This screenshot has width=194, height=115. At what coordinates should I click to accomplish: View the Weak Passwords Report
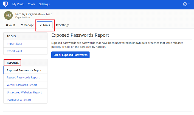(22, 85)
